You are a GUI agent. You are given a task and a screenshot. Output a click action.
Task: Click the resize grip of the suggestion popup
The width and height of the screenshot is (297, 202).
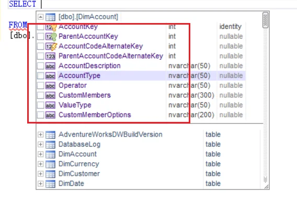click(266, 187)
